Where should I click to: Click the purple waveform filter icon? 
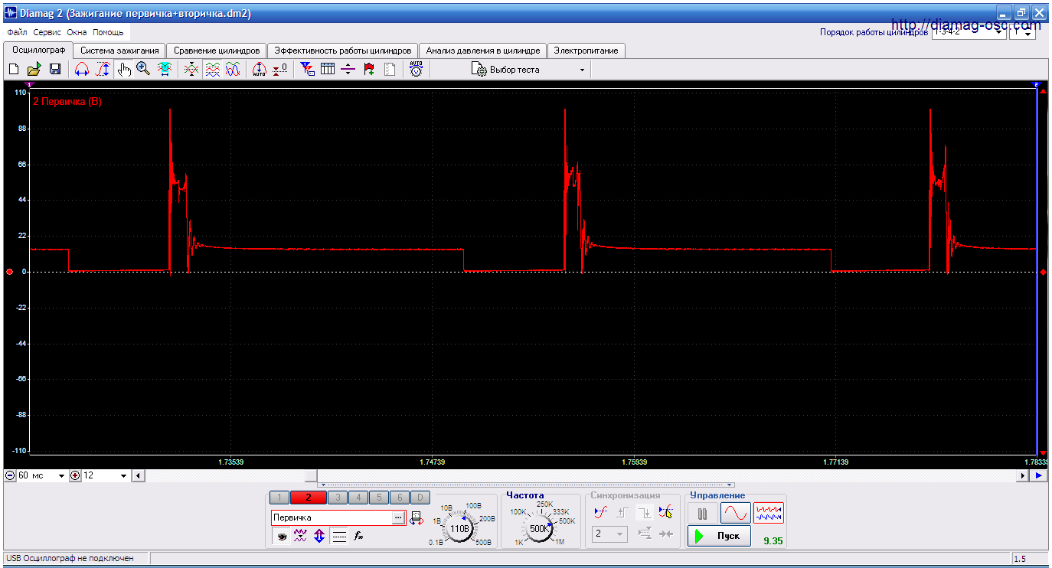tap(300, 537)
